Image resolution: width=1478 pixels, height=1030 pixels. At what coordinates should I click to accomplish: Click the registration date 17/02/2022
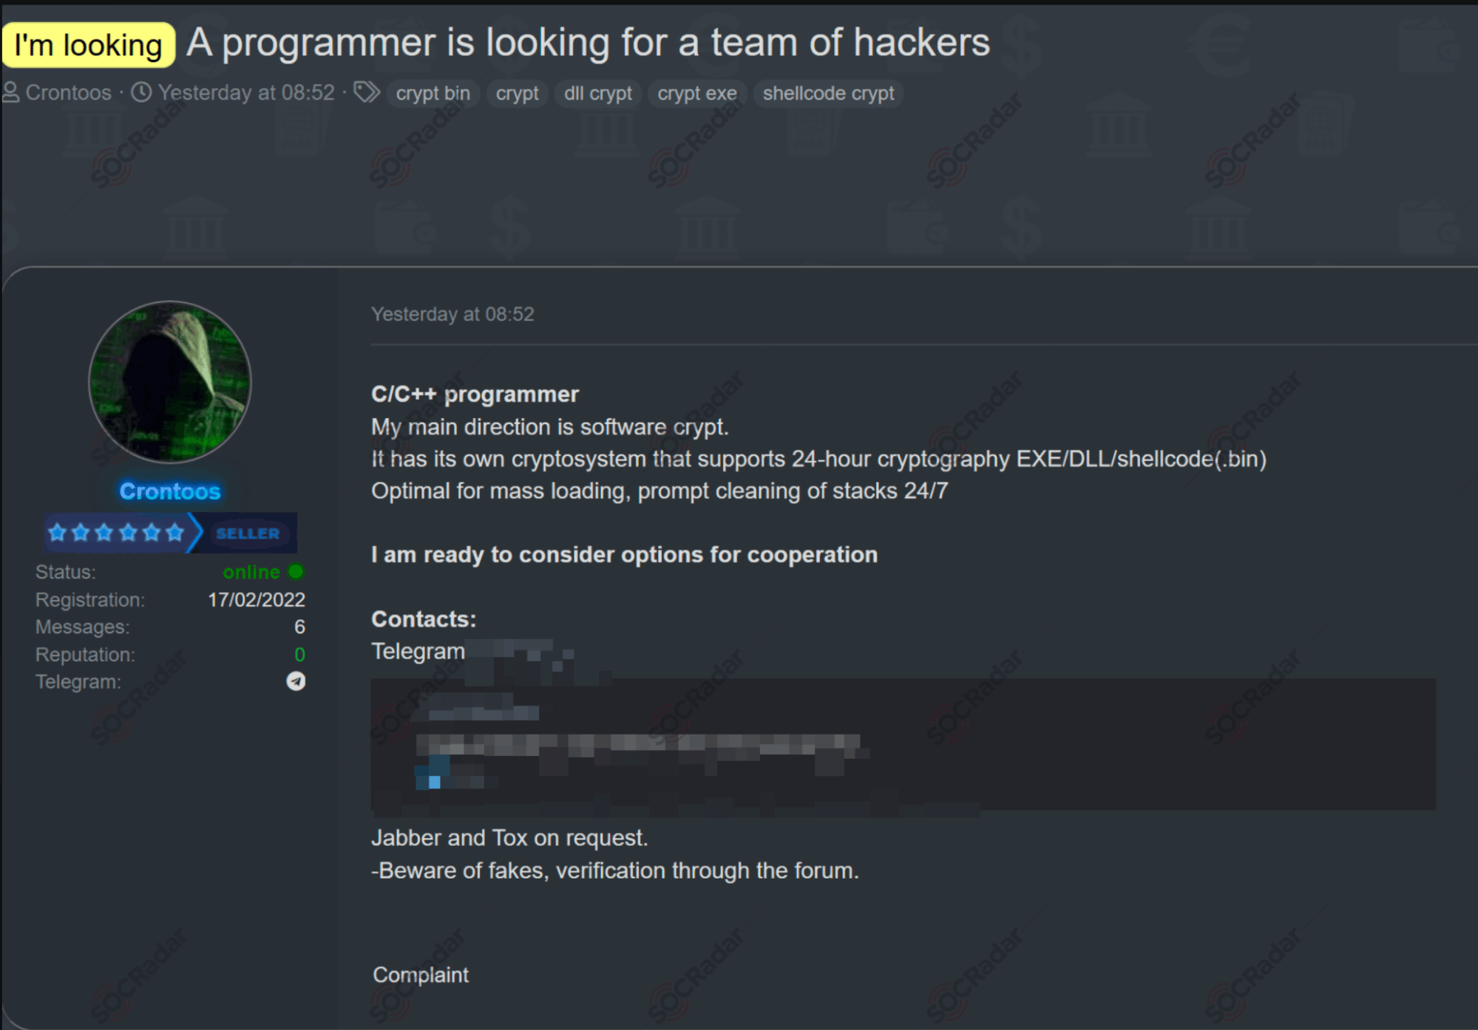[x=257, y=600]
